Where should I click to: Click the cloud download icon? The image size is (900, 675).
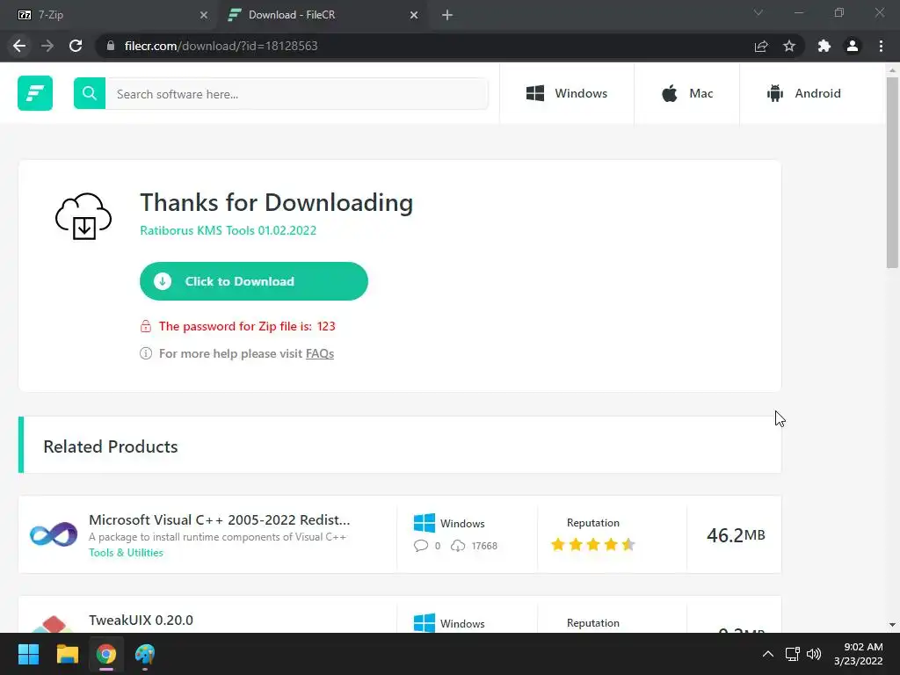pos(83,216)
